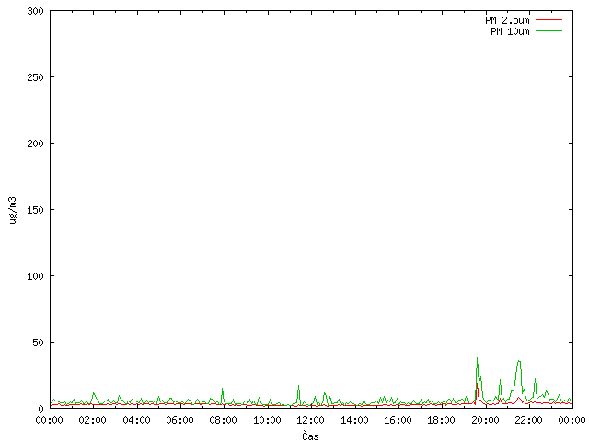Click the 12:00 time label

coord(310,420)
